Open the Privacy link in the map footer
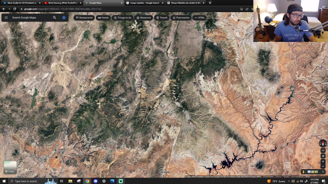The width and height of the screenshot is (328, 184). pos(286,177)
